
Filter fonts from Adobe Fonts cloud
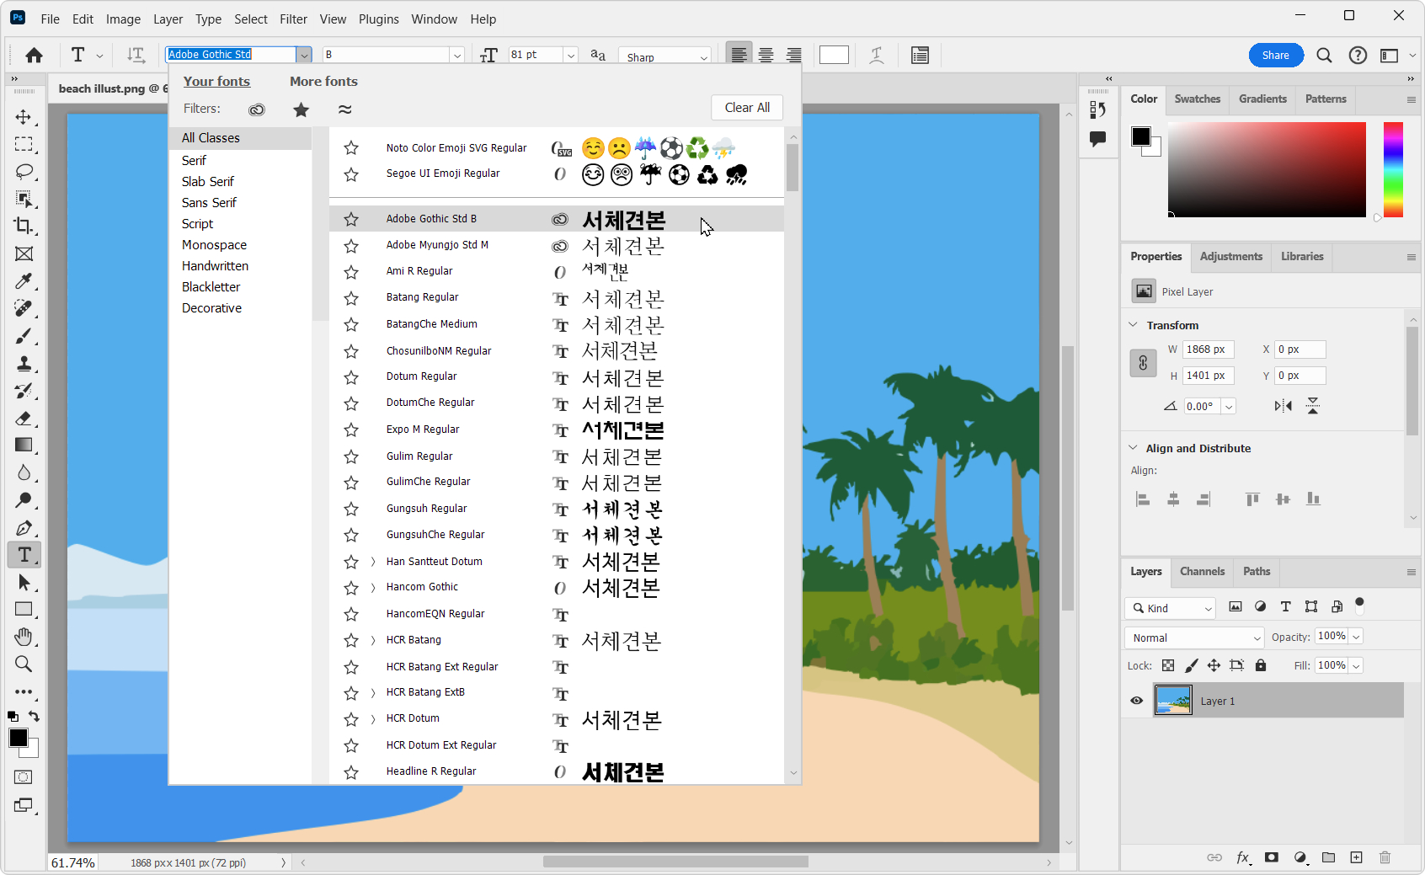(x=257, y=109)
